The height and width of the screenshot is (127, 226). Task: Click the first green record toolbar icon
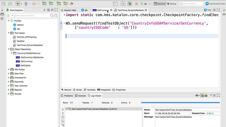coord(44,4)
